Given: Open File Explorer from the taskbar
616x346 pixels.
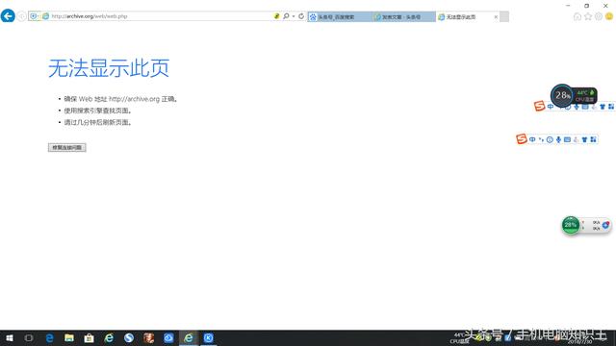Looking at the screenshot, I should [x=69, y=337].
